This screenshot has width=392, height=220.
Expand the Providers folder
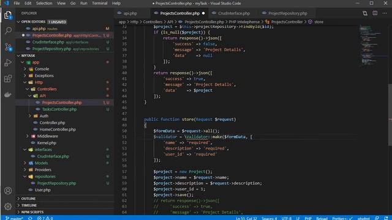tap(25, 170)
